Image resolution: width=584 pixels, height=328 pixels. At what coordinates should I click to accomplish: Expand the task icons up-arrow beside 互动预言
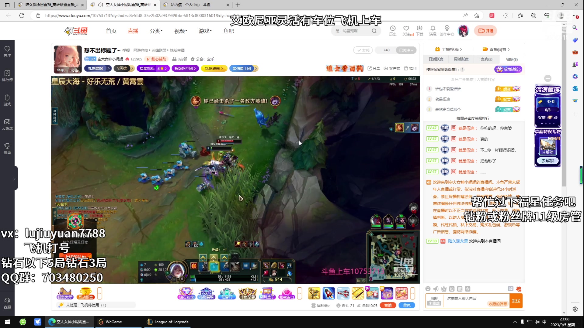[99, 293]
